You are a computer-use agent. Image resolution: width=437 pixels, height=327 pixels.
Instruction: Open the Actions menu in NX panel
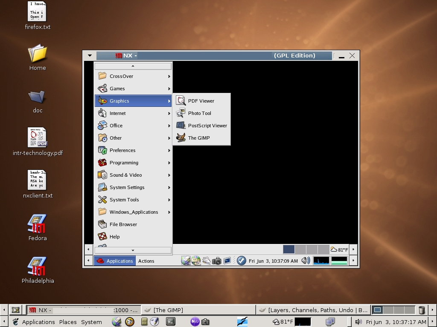coord(146,261)
